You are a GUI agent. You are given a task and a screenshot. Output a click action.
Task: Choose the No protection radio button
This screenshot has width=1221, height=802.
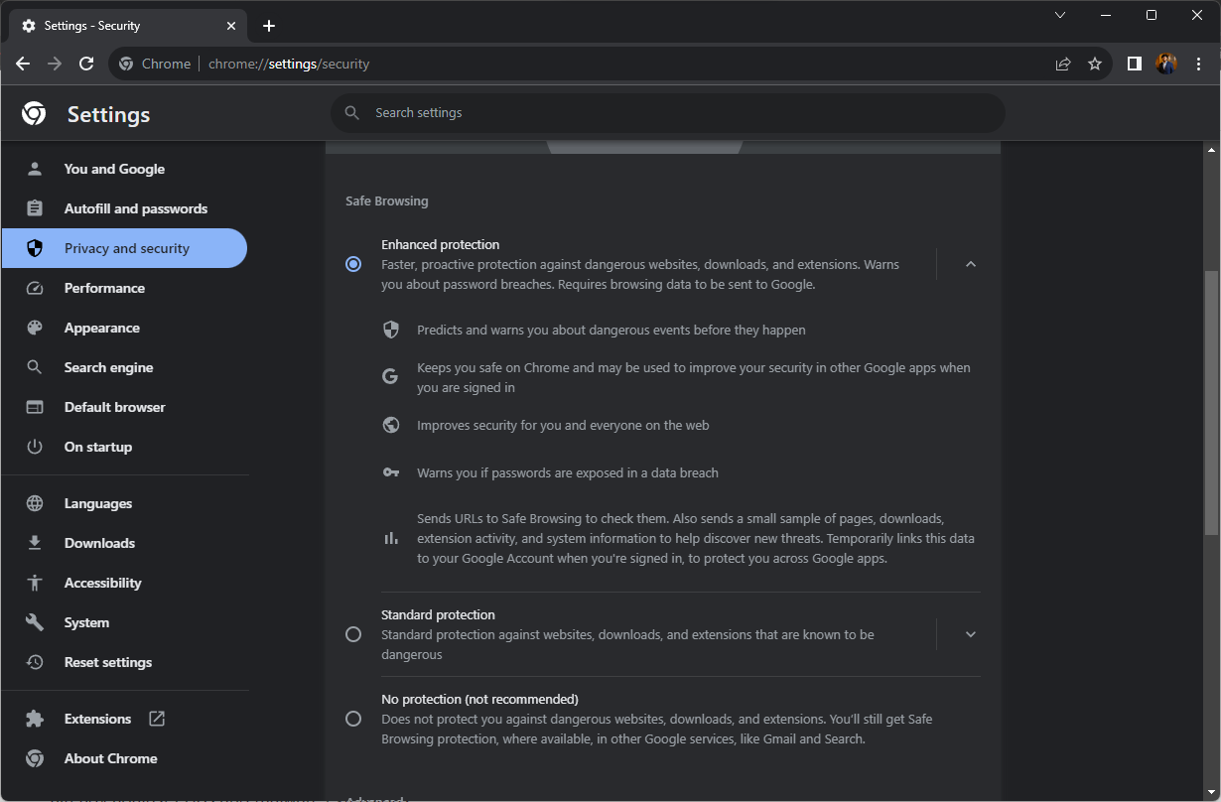click(x=353, y=719)
